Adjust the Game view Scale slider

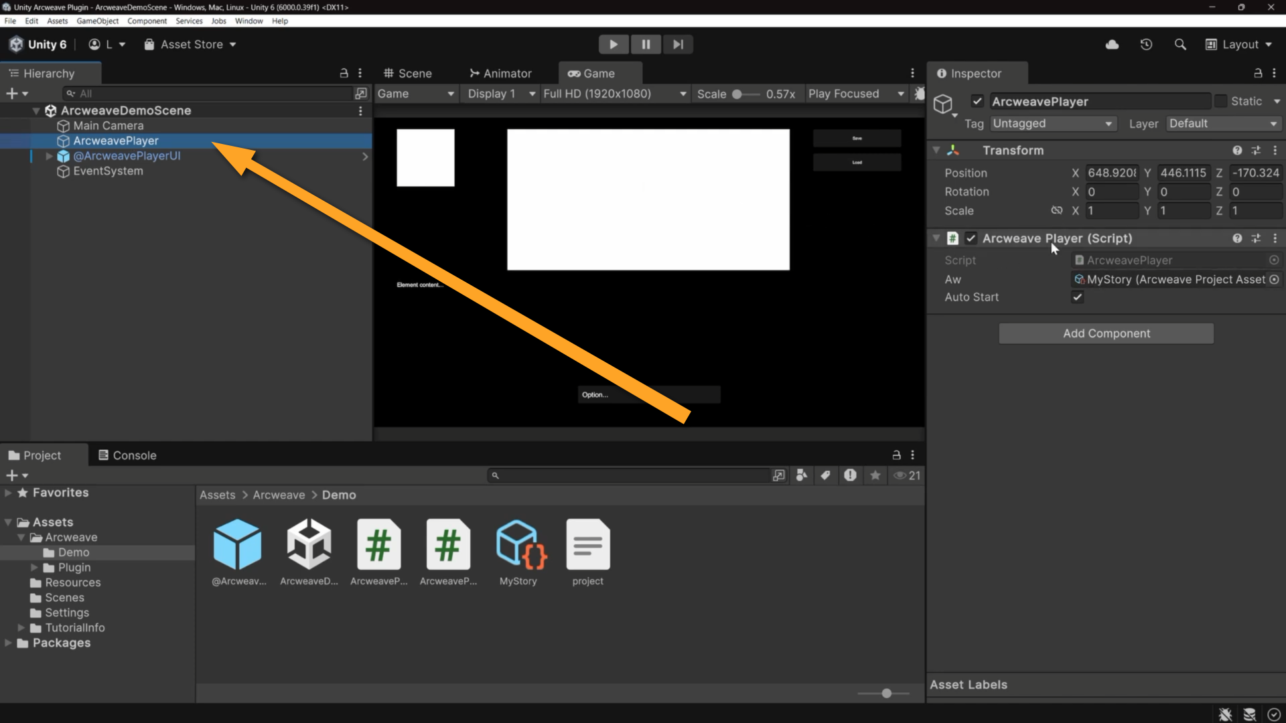click(745, 94)
